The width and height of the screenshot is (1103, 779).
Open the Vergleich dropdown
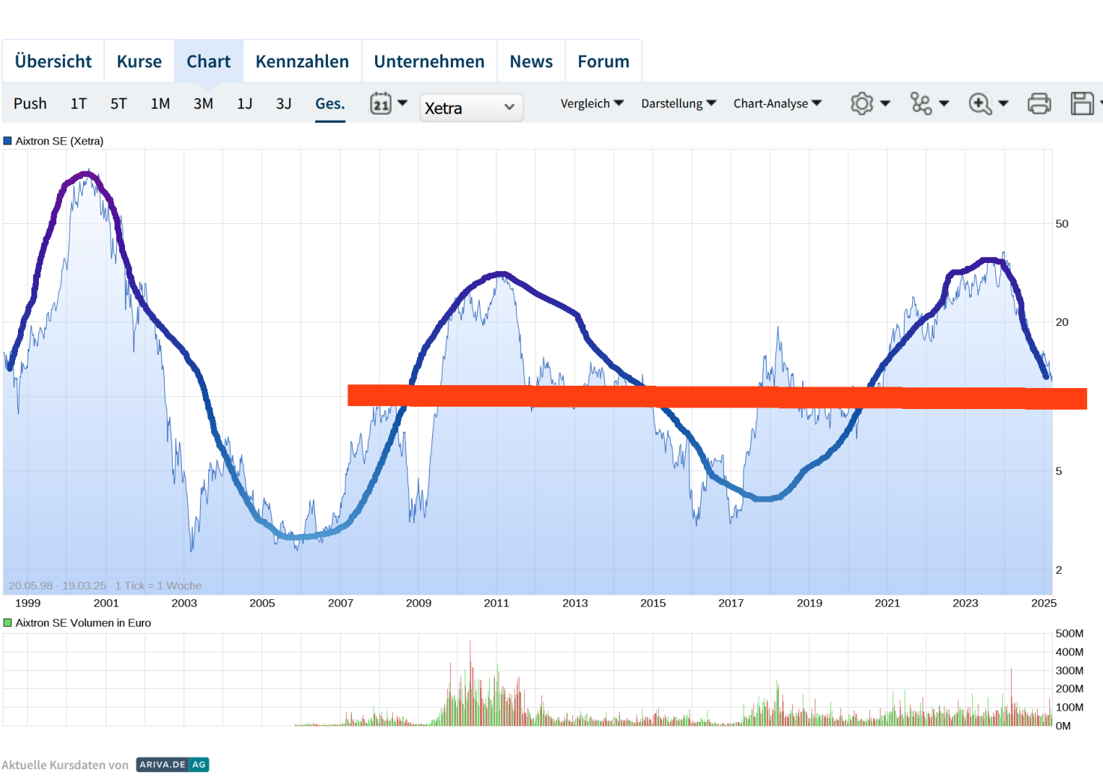[x=592, y=103]
